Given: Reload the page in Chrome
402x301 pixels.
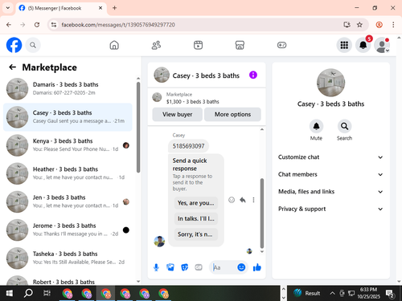Looking at the screenshot, I should click(37, 25).
